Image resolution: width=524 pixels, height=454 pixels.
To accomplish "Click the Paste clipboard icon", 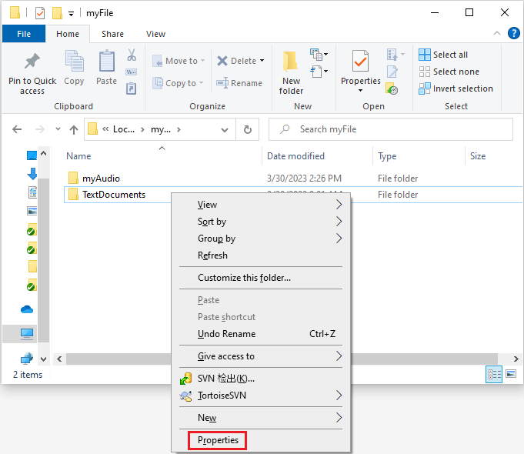I will [x=107, y=62].
